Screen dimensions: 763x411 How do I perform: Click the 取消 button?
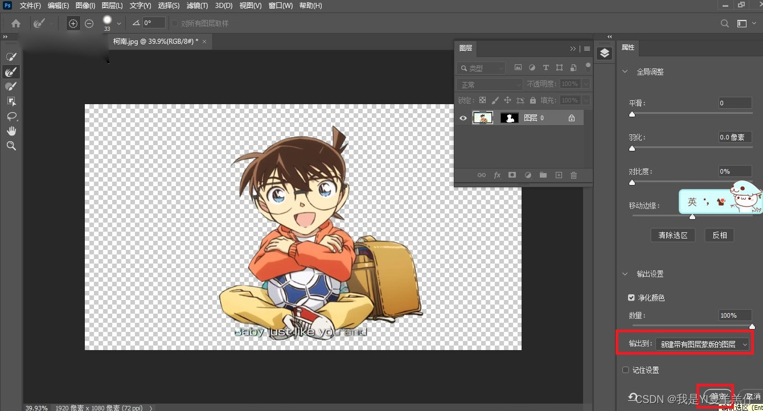[x=752, y=397]
